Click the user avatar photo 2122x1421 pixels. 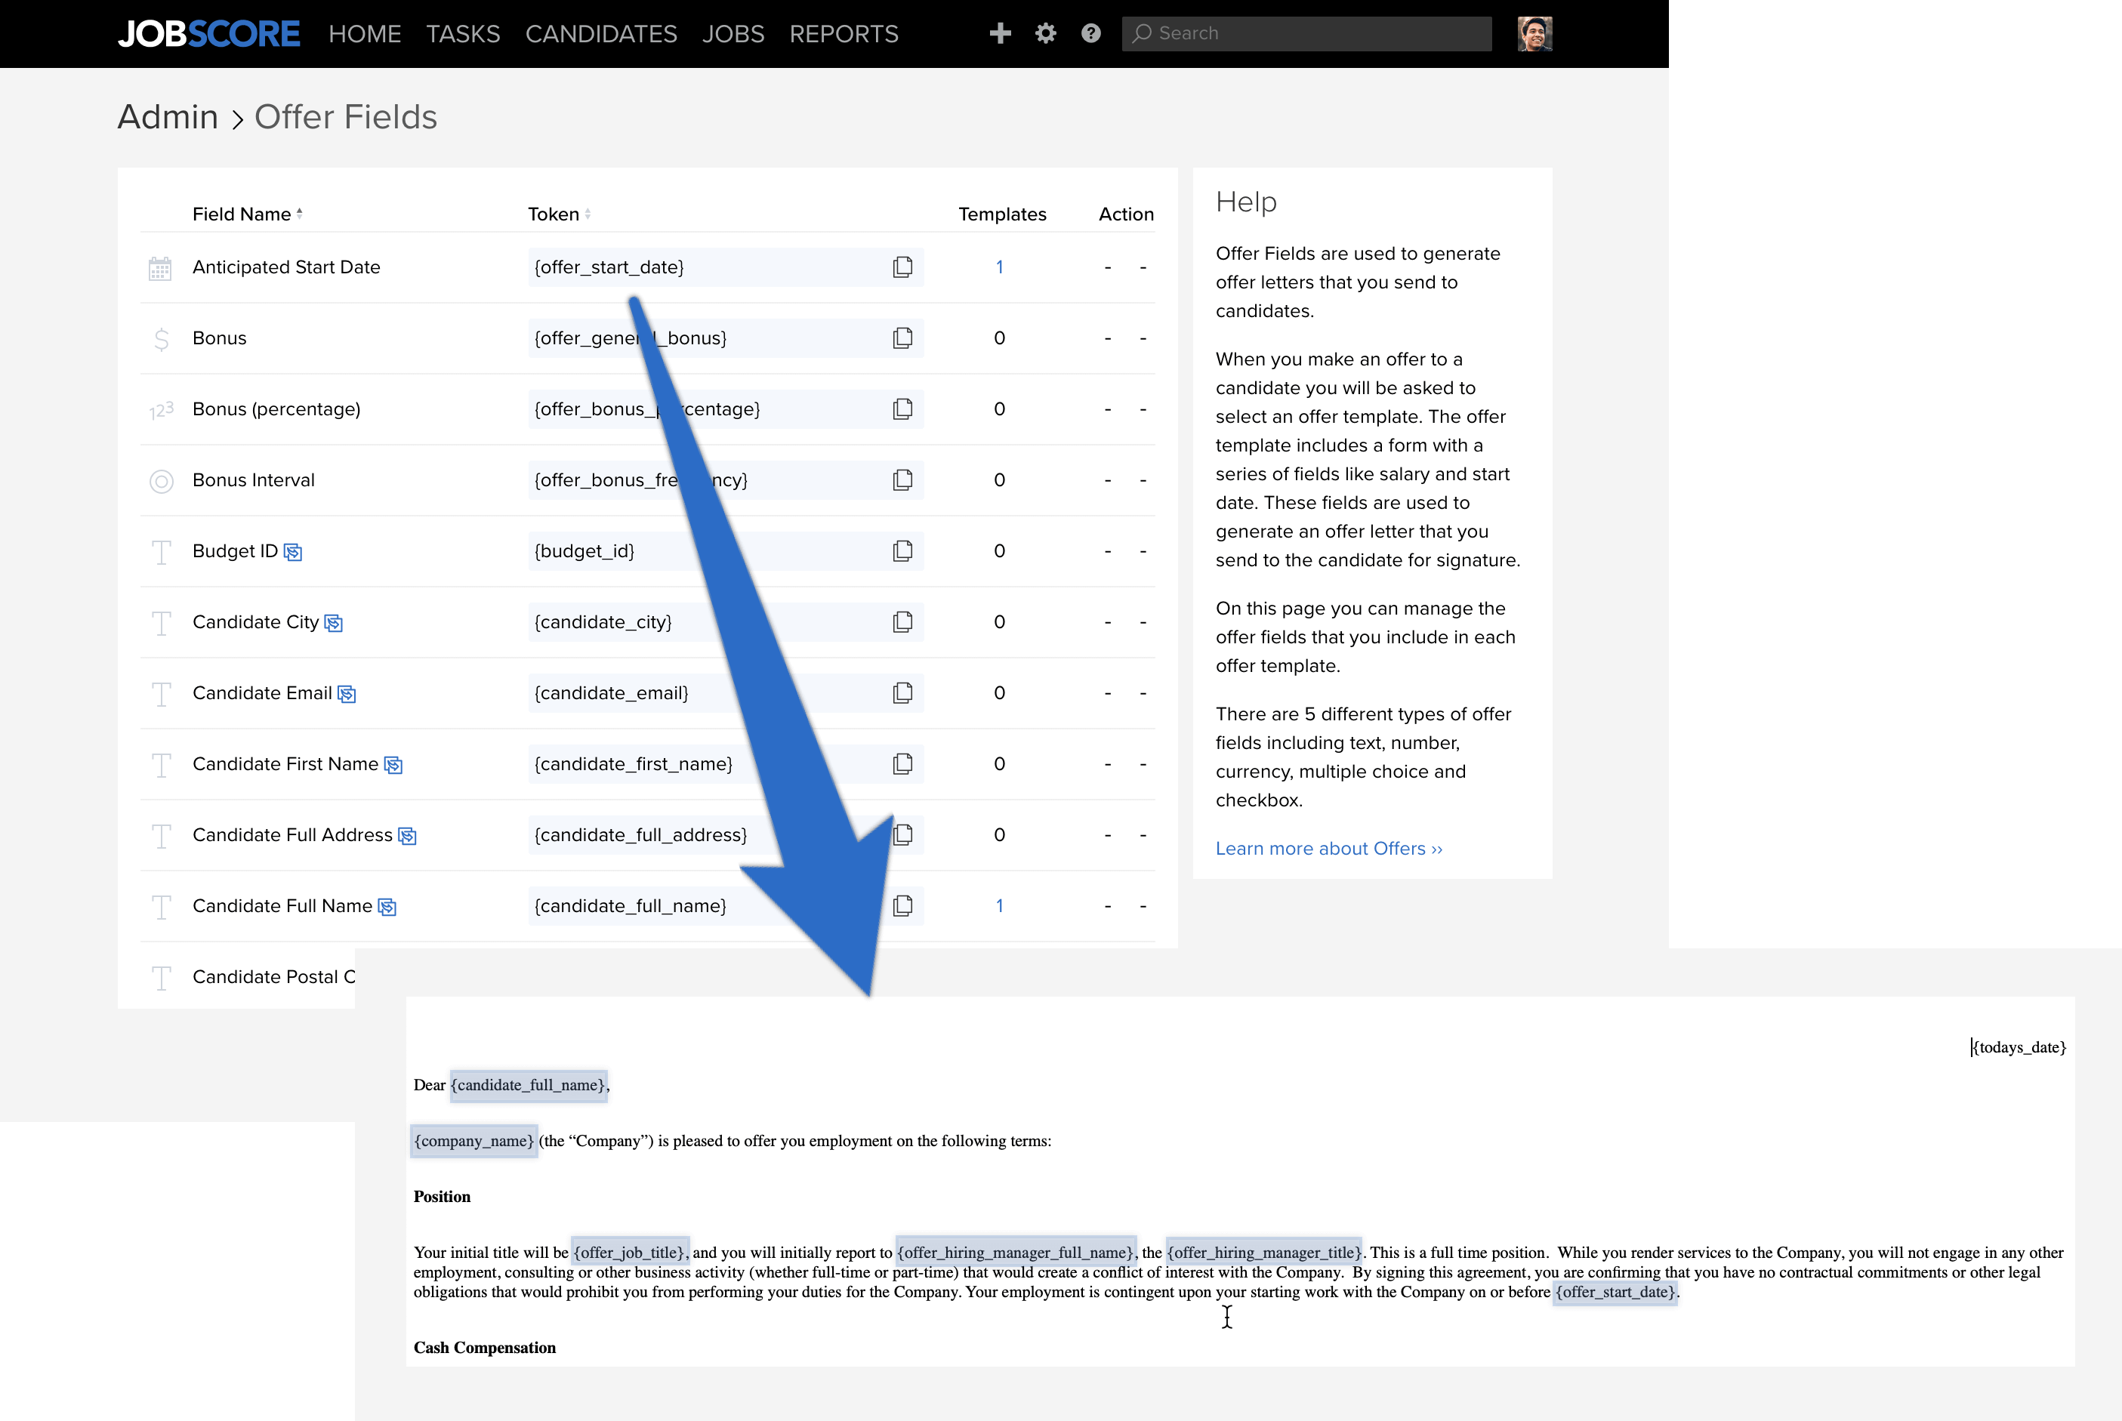pyautogui.click(x=1534, y=33)
